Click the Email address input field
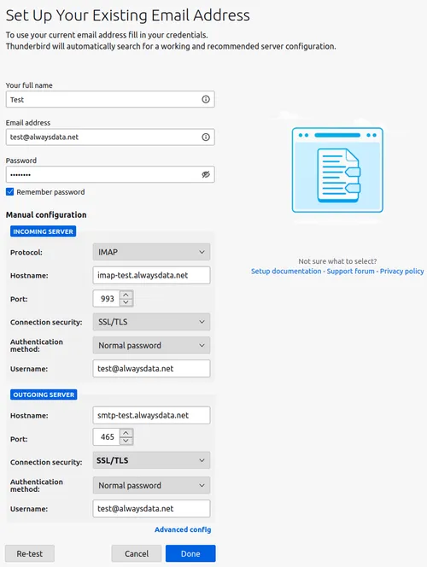 [x=110, y=137]
